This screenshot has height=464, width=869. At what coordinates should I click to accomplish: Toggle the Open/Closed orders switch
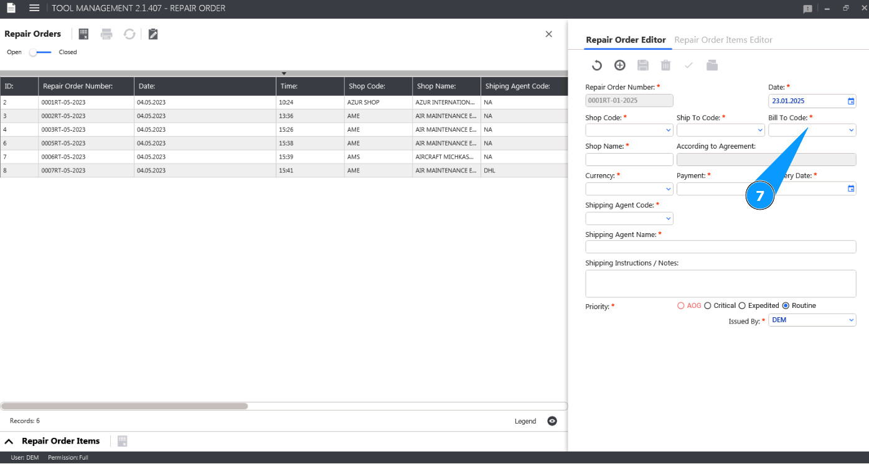pos(40,52)
